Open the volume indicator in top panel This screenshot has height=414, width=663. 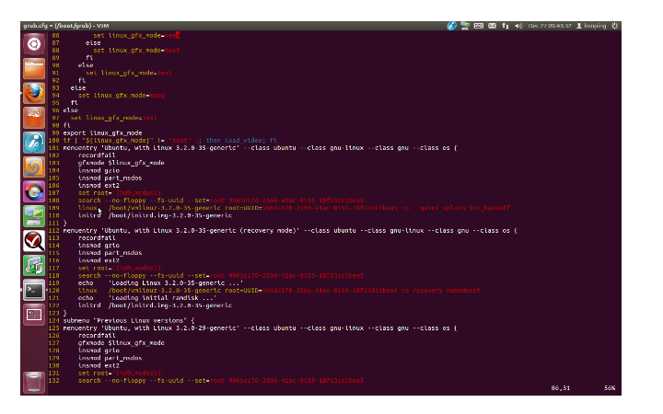(518, 26)
